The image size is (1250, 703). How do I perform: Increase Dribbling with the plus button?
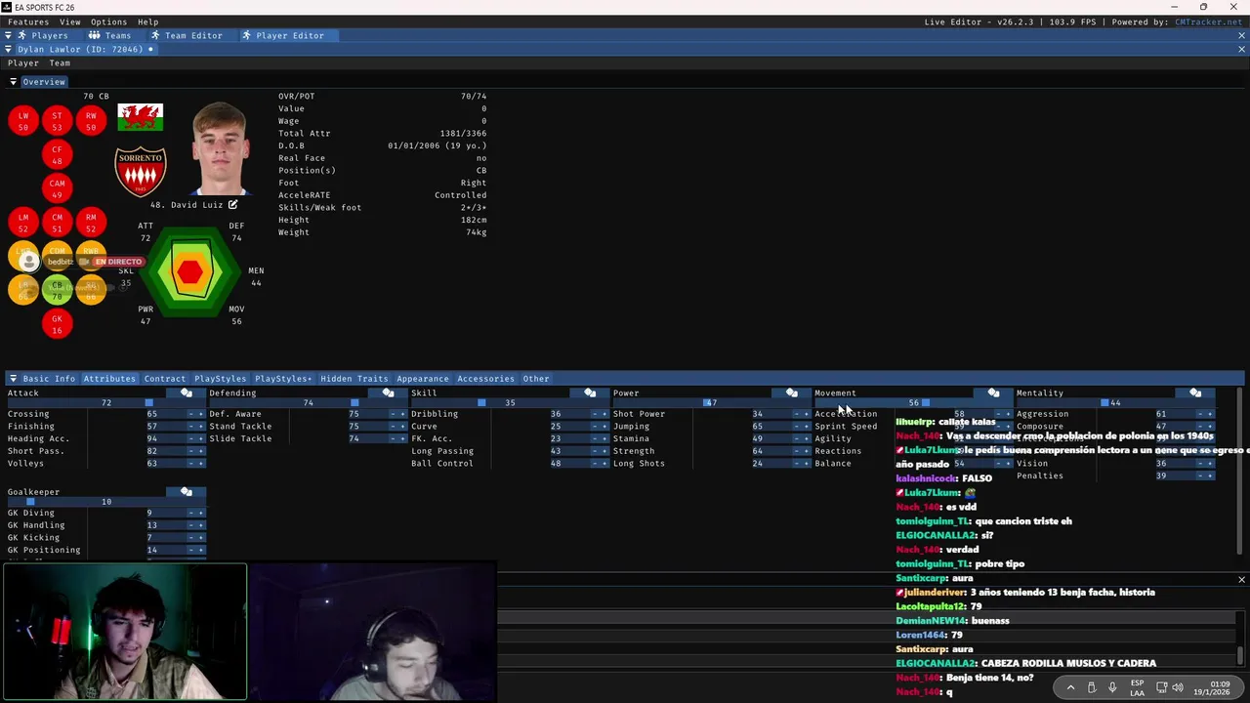tap(604, 414)
